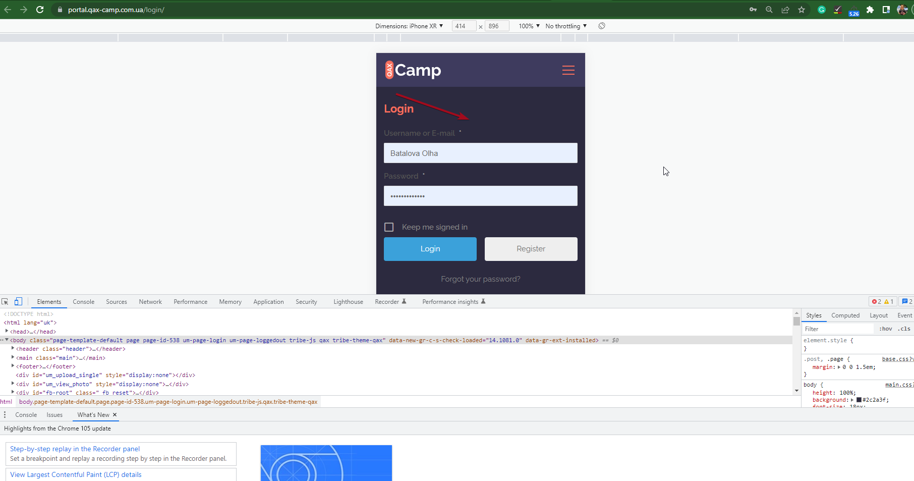Toggle the zoom magnifier icon in address bar
The height and width of the screenshot is (481, 914).
(x=769, y=10)
